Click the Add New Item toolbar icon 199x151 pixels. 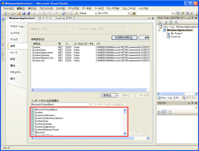12,13
